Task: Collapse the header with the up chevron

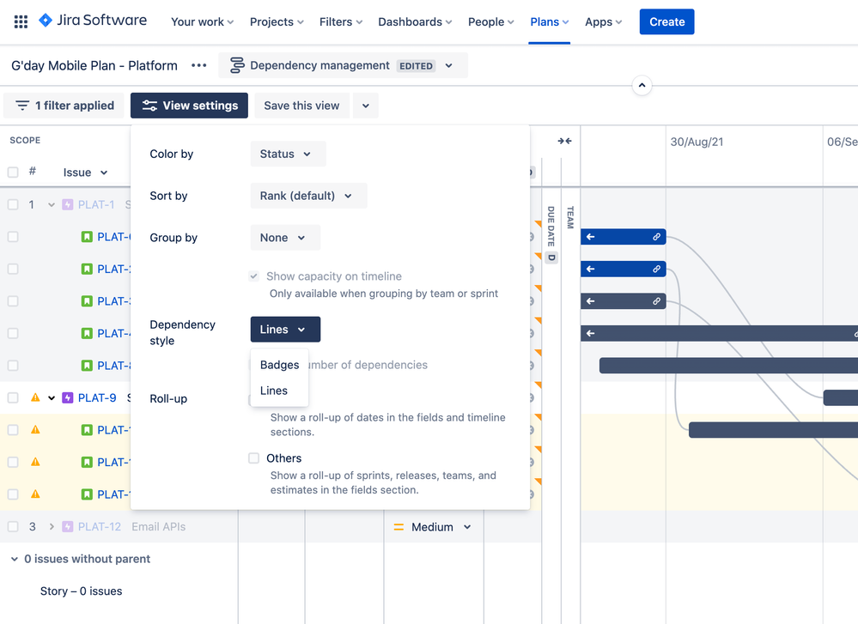Action: coord(642,85)
